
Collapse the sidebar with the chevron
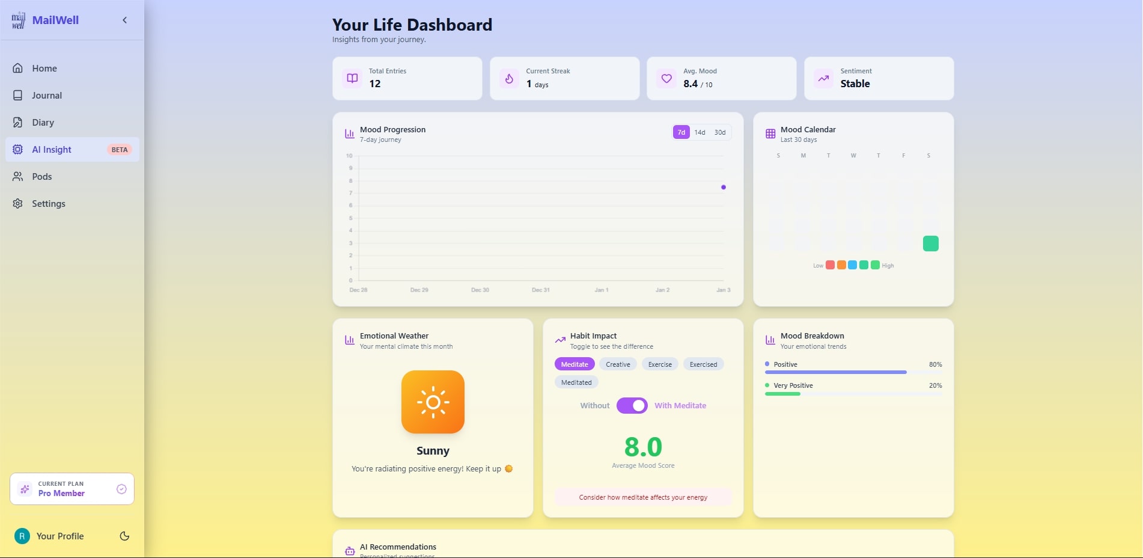125,20
